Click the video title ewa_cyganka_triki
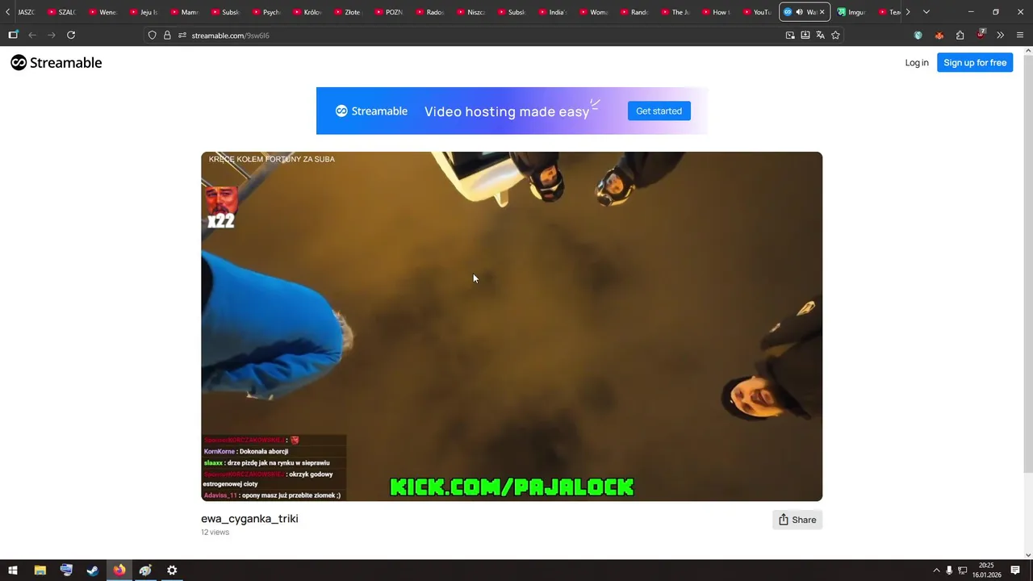1033x581 pixels. point(249,519)
